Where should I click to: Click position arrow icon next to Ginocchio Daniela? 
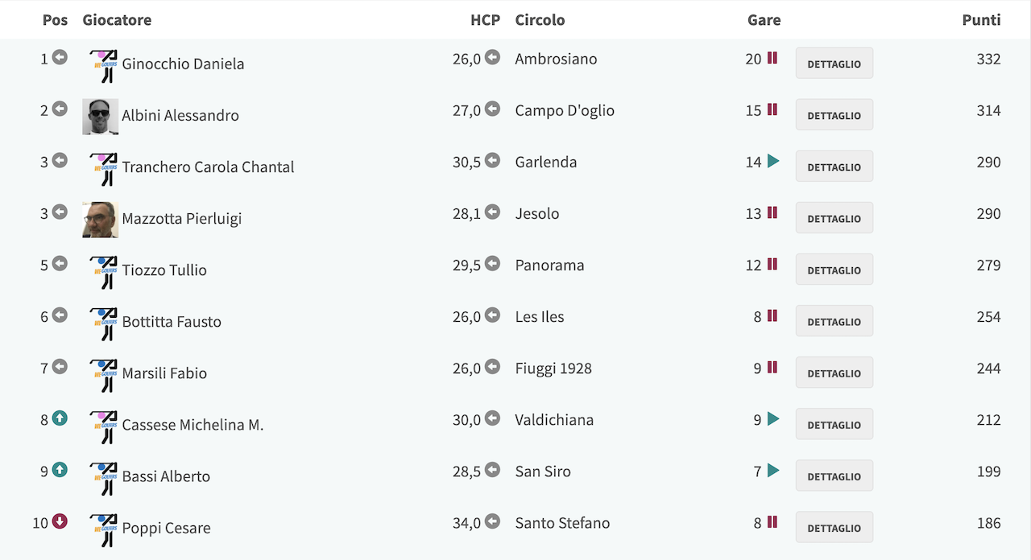[x=60, y=57]
